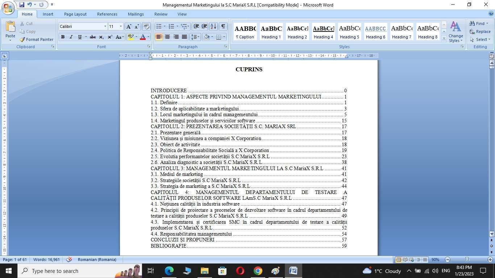Viewport: 495px width, 278px height.
Task: Apply bold formatting
Action: pos(62,37)
